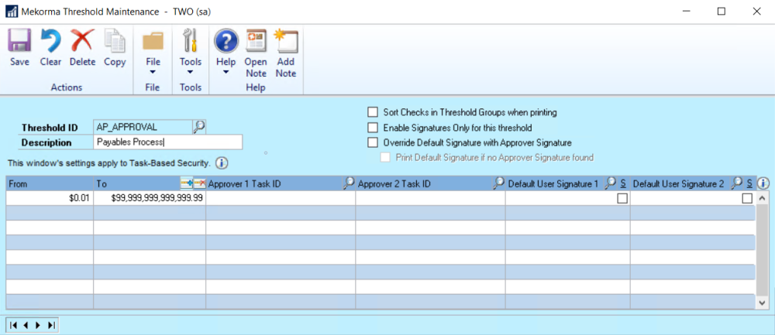Go to last record navigation arrow
The height and width of the screenshot is (335, 775).
click(50, 325)
